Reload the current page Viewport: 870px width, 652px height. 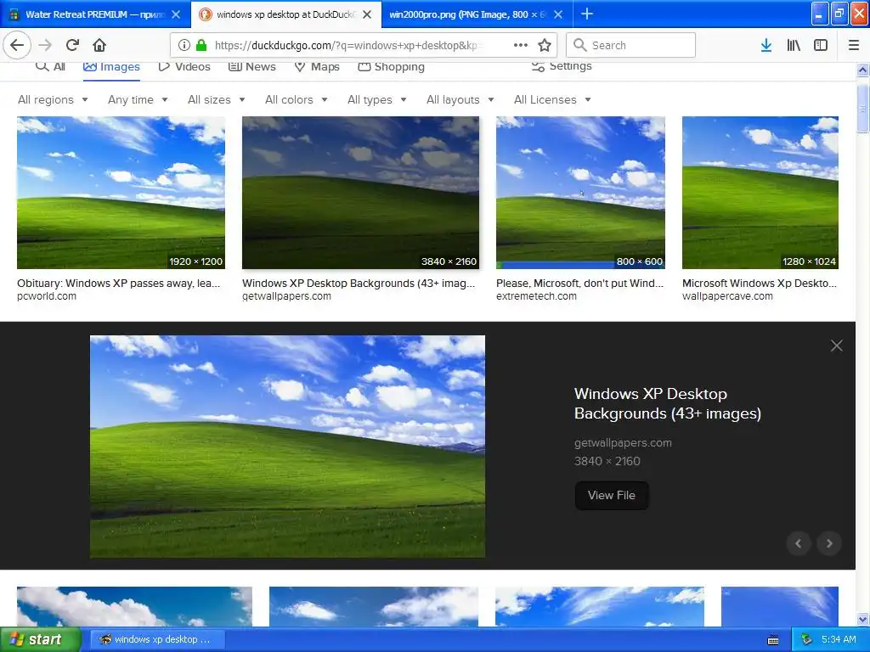point(72,45)
